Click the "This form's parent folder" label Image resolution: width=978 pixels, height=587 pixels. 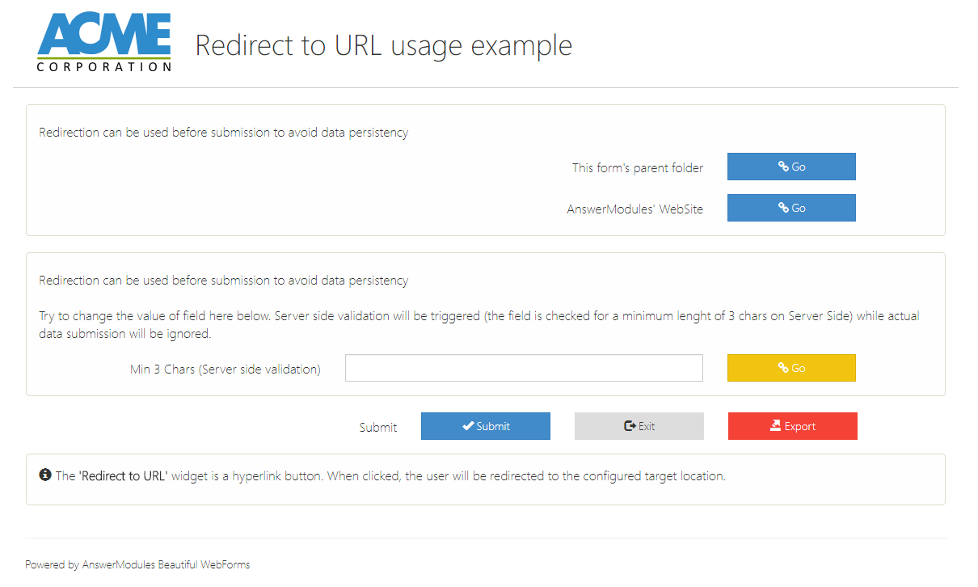(x=638, y=168)
